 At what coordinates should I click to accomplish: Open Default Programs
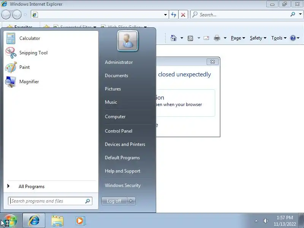click(x=122, y=158)
